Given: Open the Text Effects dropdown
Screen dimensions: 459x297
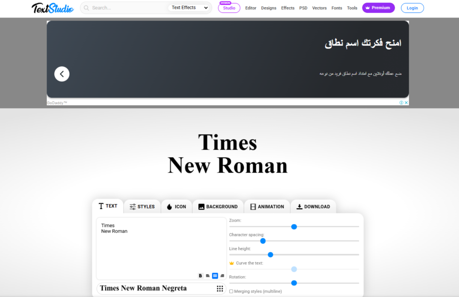Looking at the screenshot, I should [189, 7].
